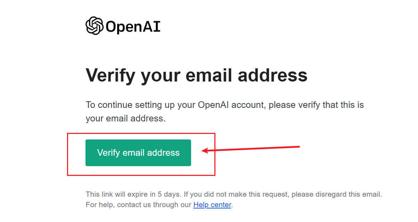This screenshot has width=418, height=222.
Task: Click the top edge of the red highlight box
Action: click(141, 133)
